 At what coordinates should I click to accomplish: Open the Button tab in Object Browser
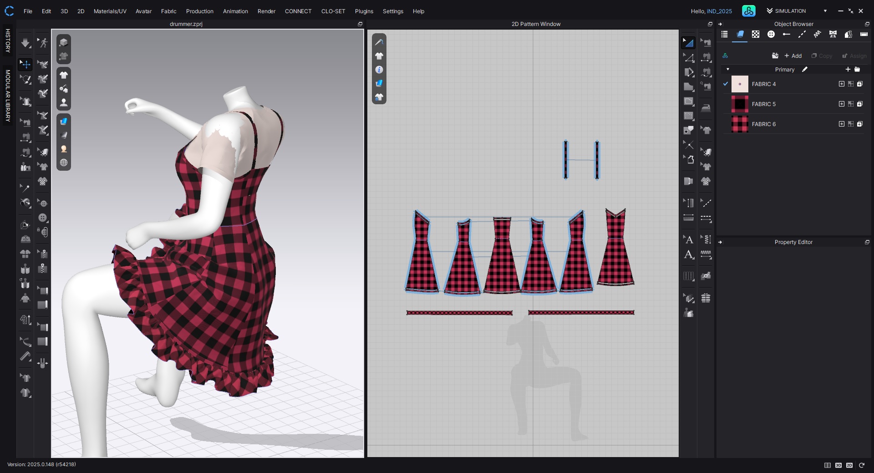[x=771, y=35]
